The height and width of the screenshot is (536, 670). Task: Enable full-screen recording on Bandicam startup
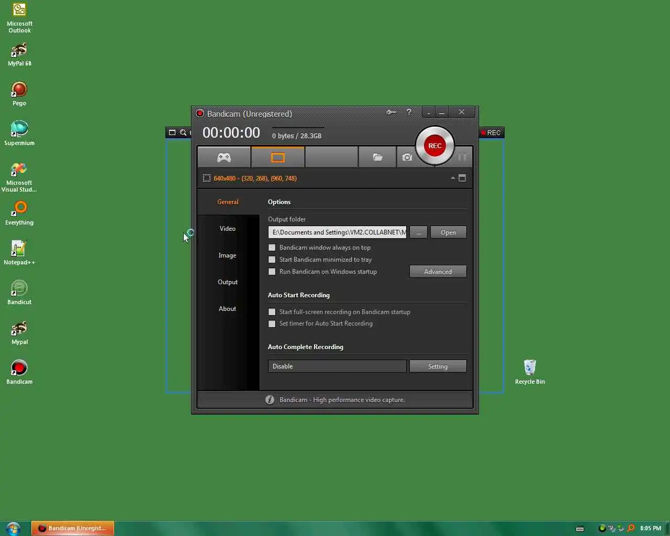point(272,312)
